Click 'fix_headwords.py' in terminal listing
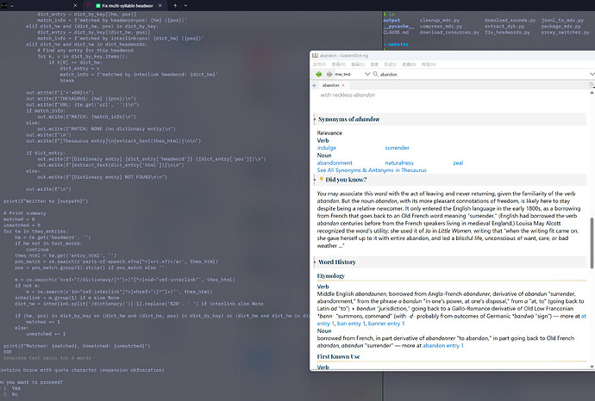Screen dimensions: 595x401 pos(507,32)
